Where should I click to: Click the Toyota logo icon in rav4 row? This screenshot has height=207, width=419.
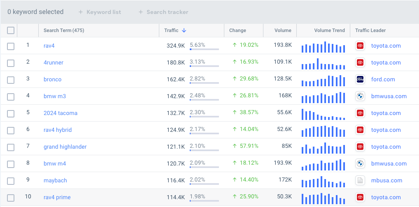pos(360,46)
